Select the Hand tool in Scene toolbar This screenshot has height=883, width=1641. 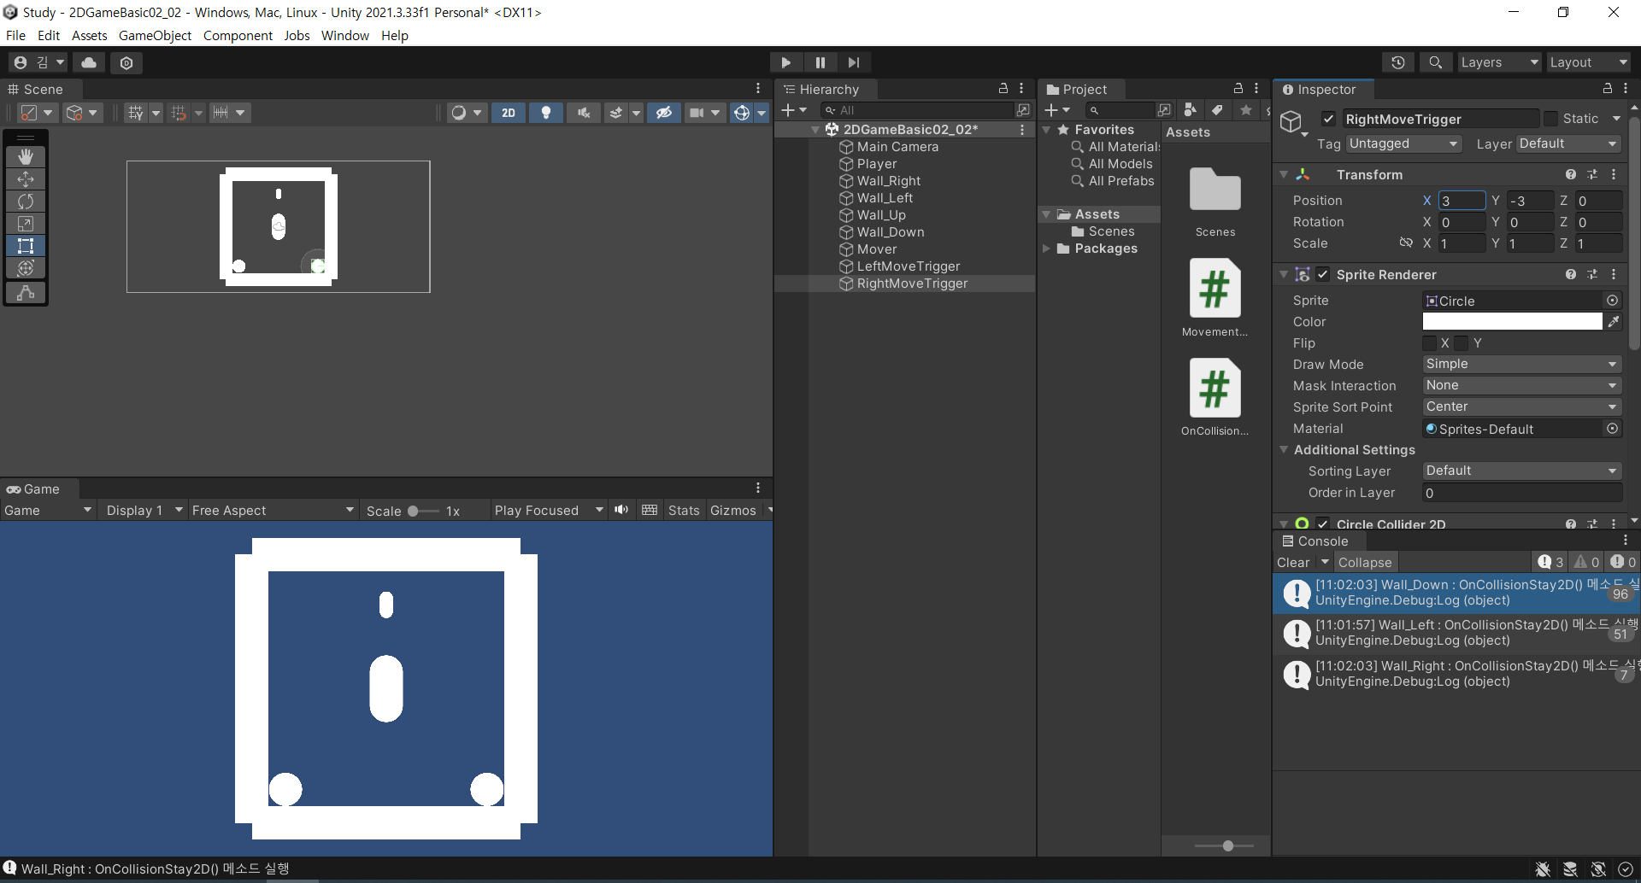point(26,156)
